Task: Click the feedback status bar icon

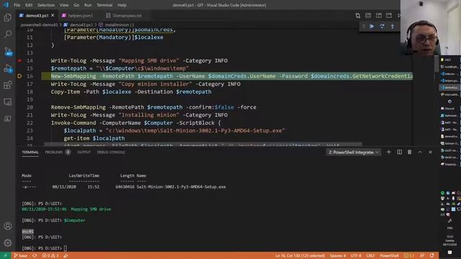Action: pos(422,255)
